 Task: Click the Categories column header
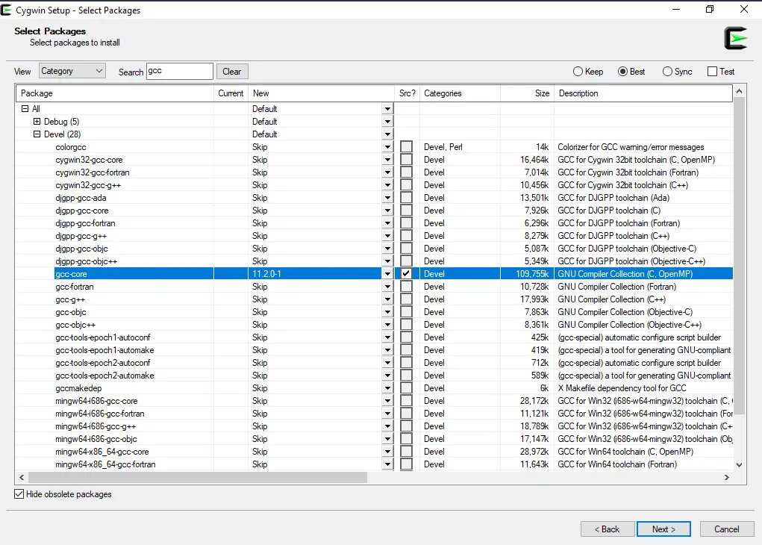pos(460,93)
